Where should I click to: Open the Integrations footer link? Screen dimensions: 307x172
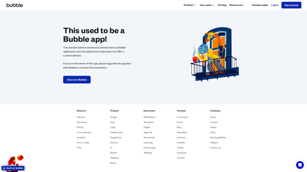coord(116,137)
